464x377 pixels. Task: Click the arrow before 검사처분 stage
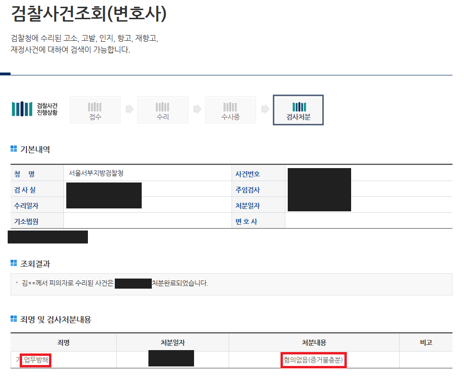pos(264,109)
